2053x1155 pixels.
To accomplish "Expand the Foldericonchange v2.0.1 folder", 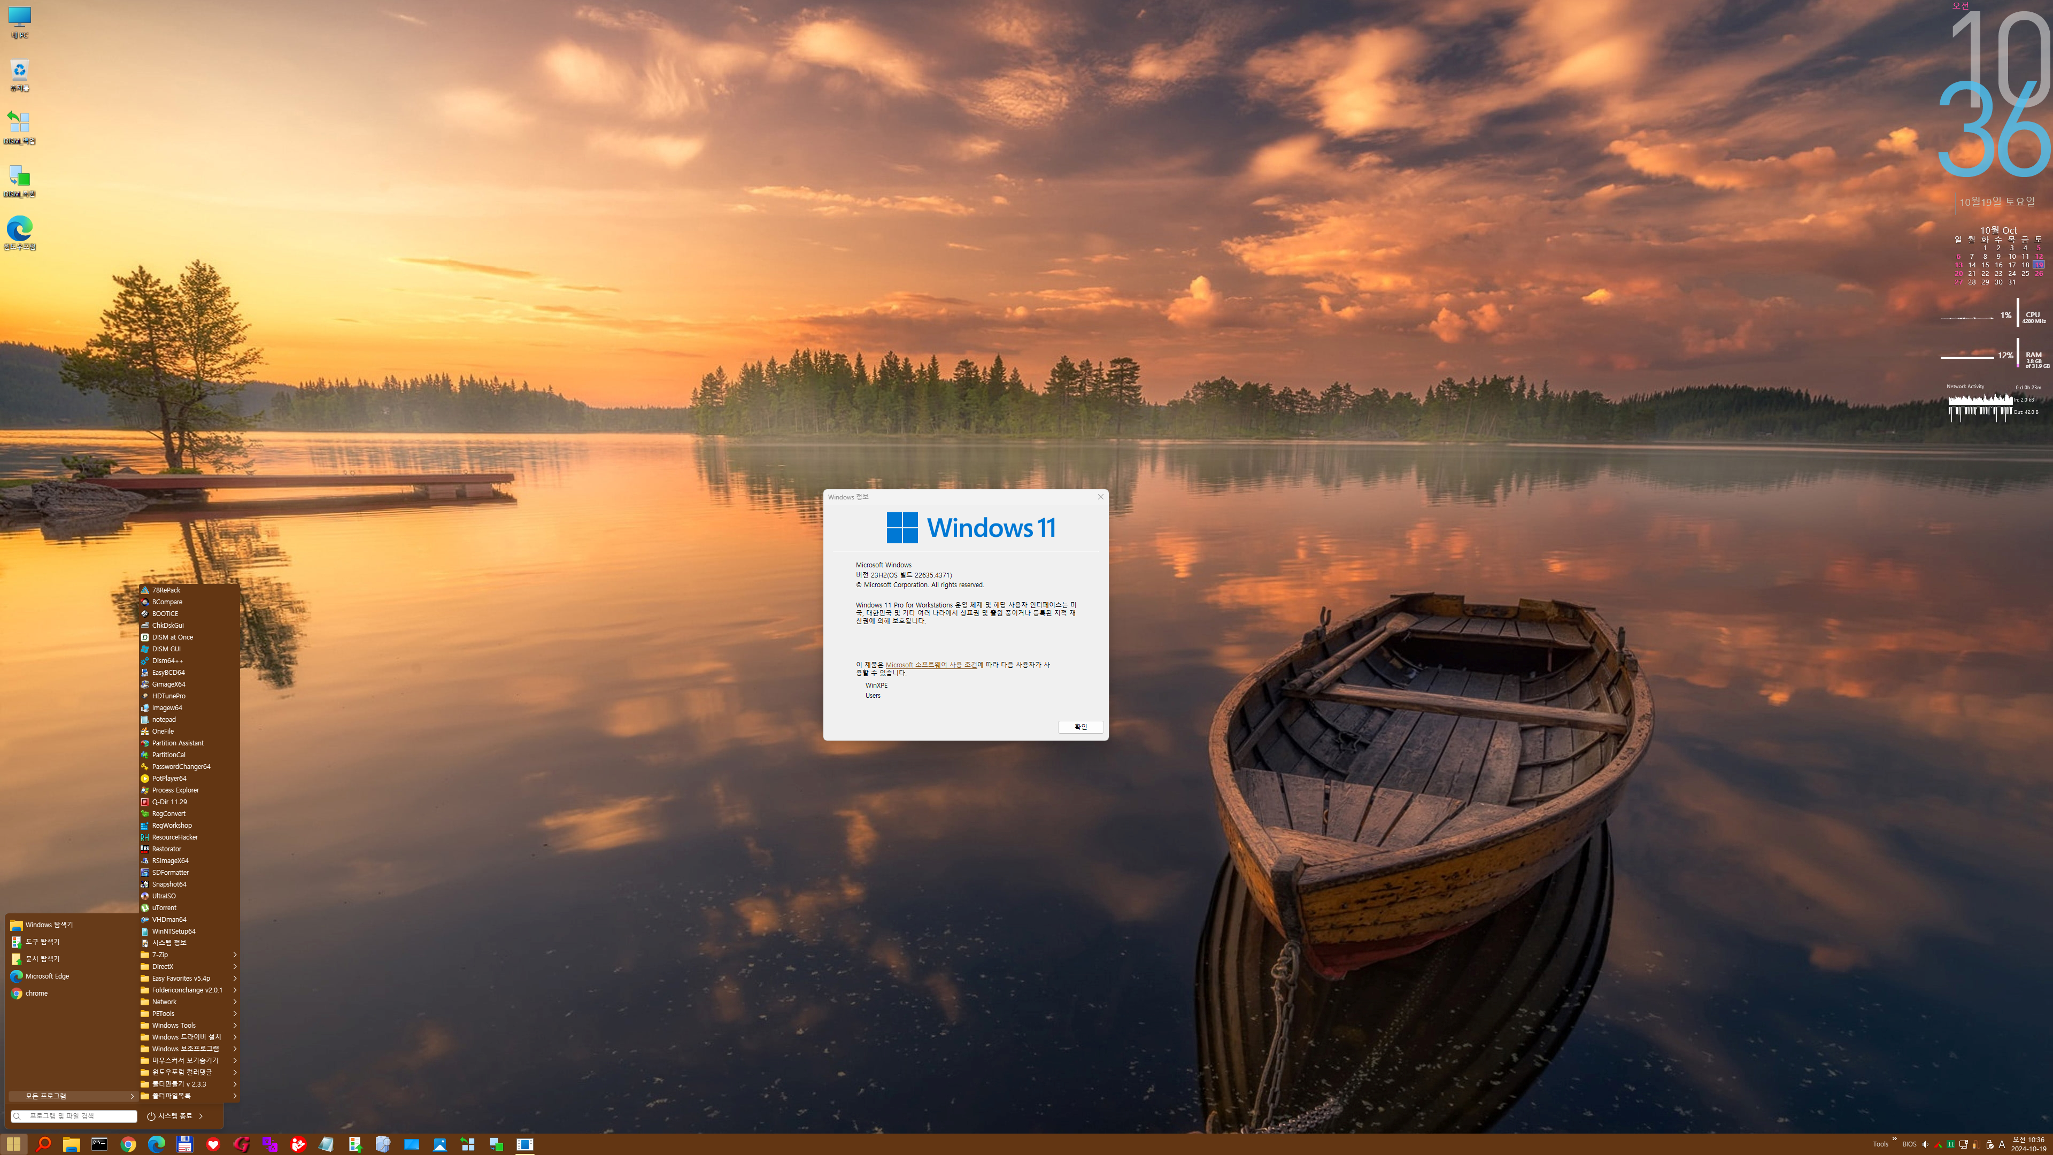I will pyautogui.click(x=189, y=990).
